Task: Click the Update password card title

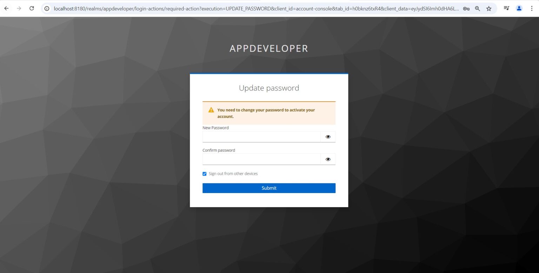Action: 269,88
